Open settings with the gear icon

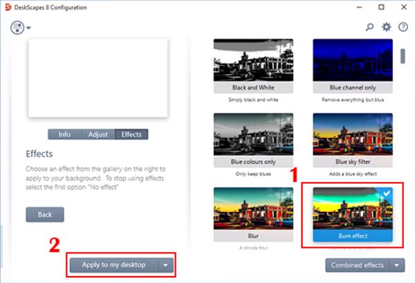[387, 27]
